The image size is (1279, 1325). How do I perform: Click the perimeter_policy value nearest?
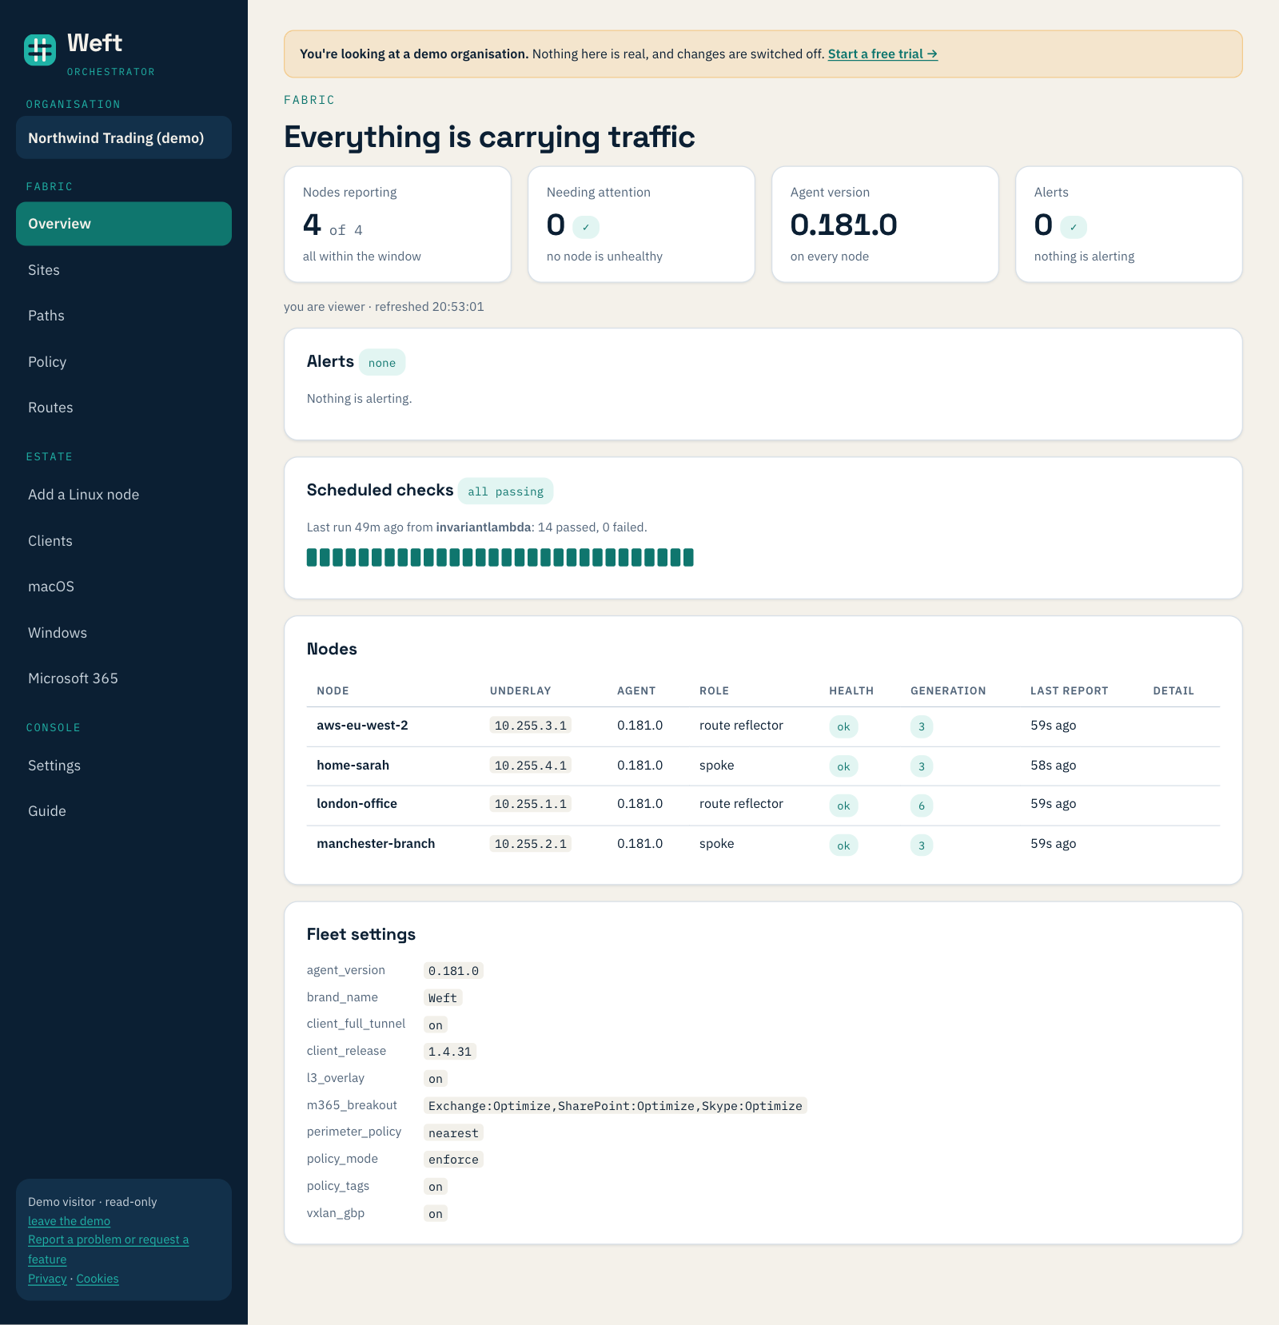click(x=453, y=1133)
